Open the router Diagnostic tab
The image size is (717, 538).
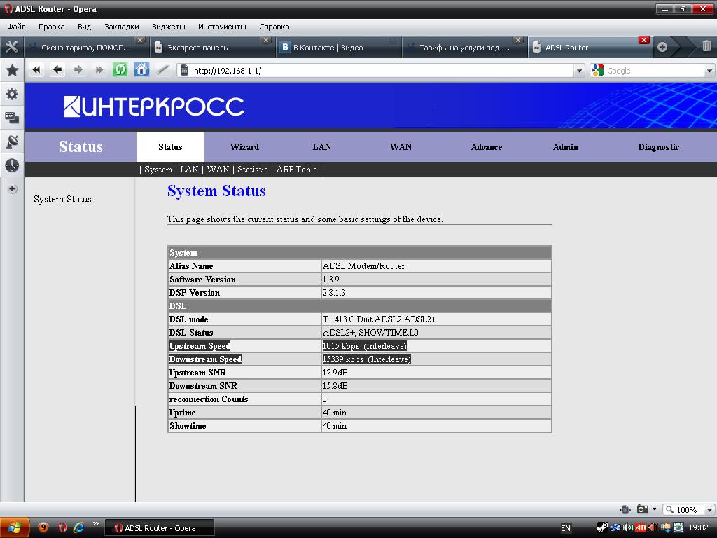(x=658, y=147)
